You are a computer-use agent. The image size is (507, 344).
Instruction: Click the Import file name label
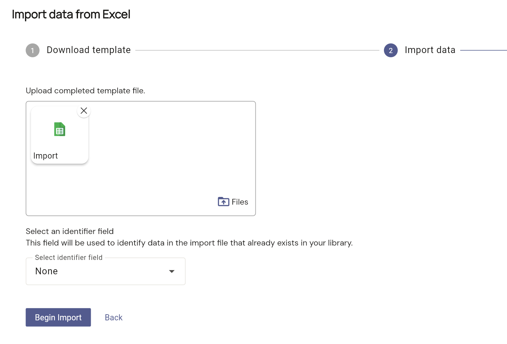(x=46, y=156)
